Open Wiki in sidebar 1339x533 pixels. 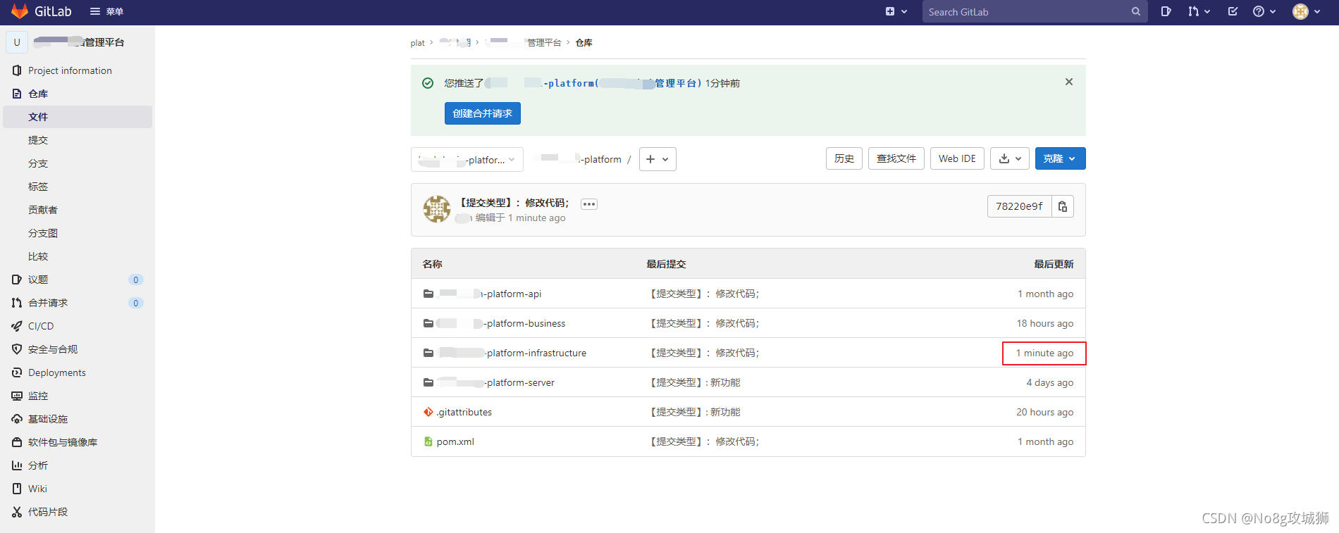(x=37, y=489)
